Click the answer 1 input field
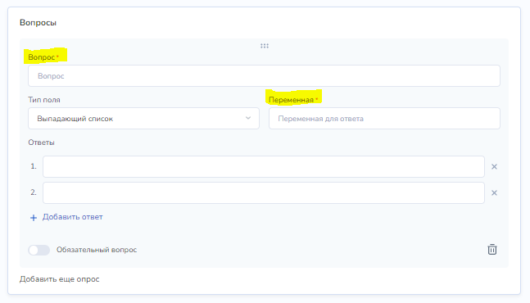The width and height of the screenshot is (530, 303). pos(264,166)
